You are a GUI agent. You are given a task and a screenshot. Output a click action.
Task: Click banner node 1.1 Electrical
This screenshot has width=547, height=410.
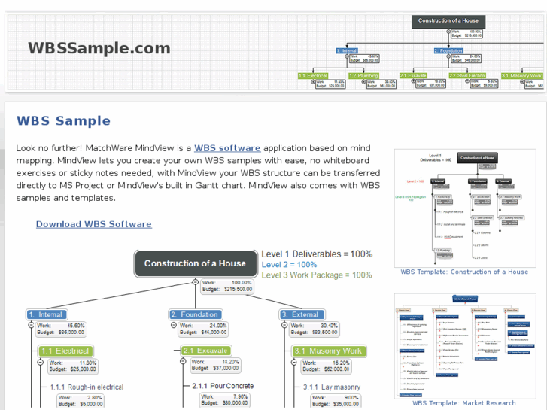click(313, 76)
